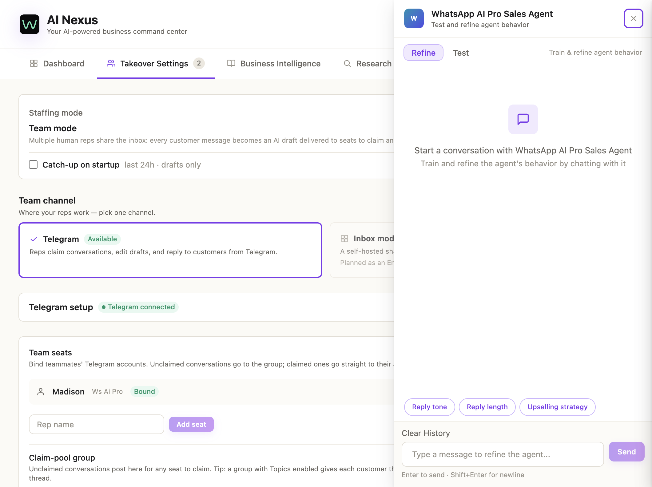
Task: Open the Takeover Settings tab
Action: click(156, 63)
